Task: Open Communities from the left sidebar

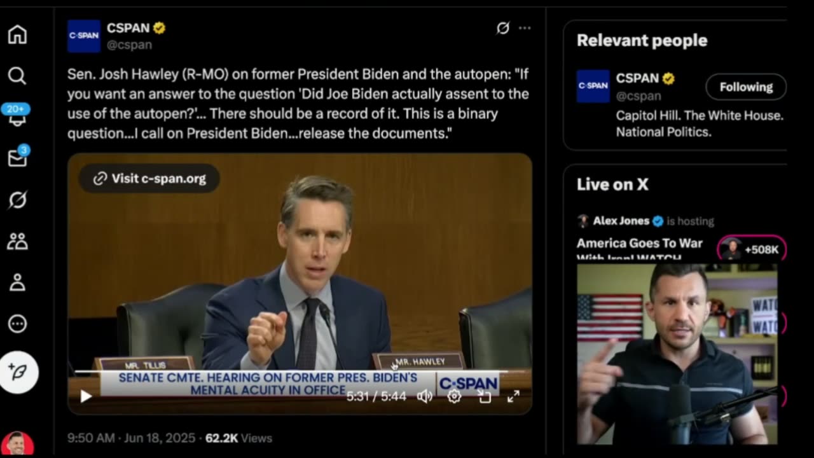Action: tap(17, 241)
